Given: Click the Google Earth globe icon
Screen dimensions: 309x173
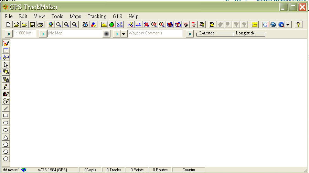Looking at the screenshot, I should [x=273, y=25].
